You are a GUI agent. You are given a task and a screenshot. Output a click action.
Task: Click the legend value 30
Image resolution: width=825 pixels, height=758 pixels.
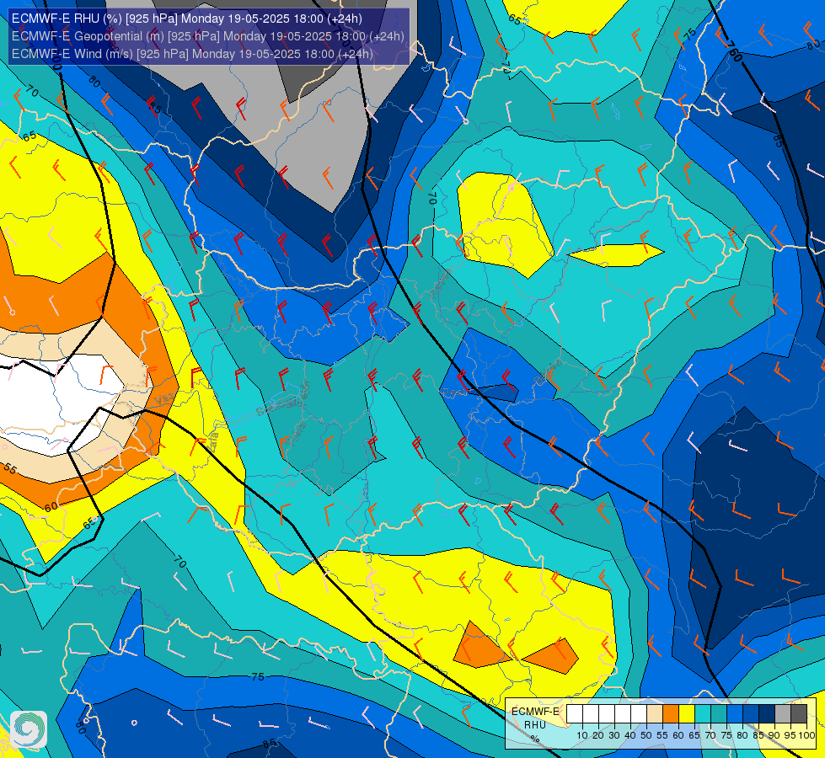coord(614,735)
